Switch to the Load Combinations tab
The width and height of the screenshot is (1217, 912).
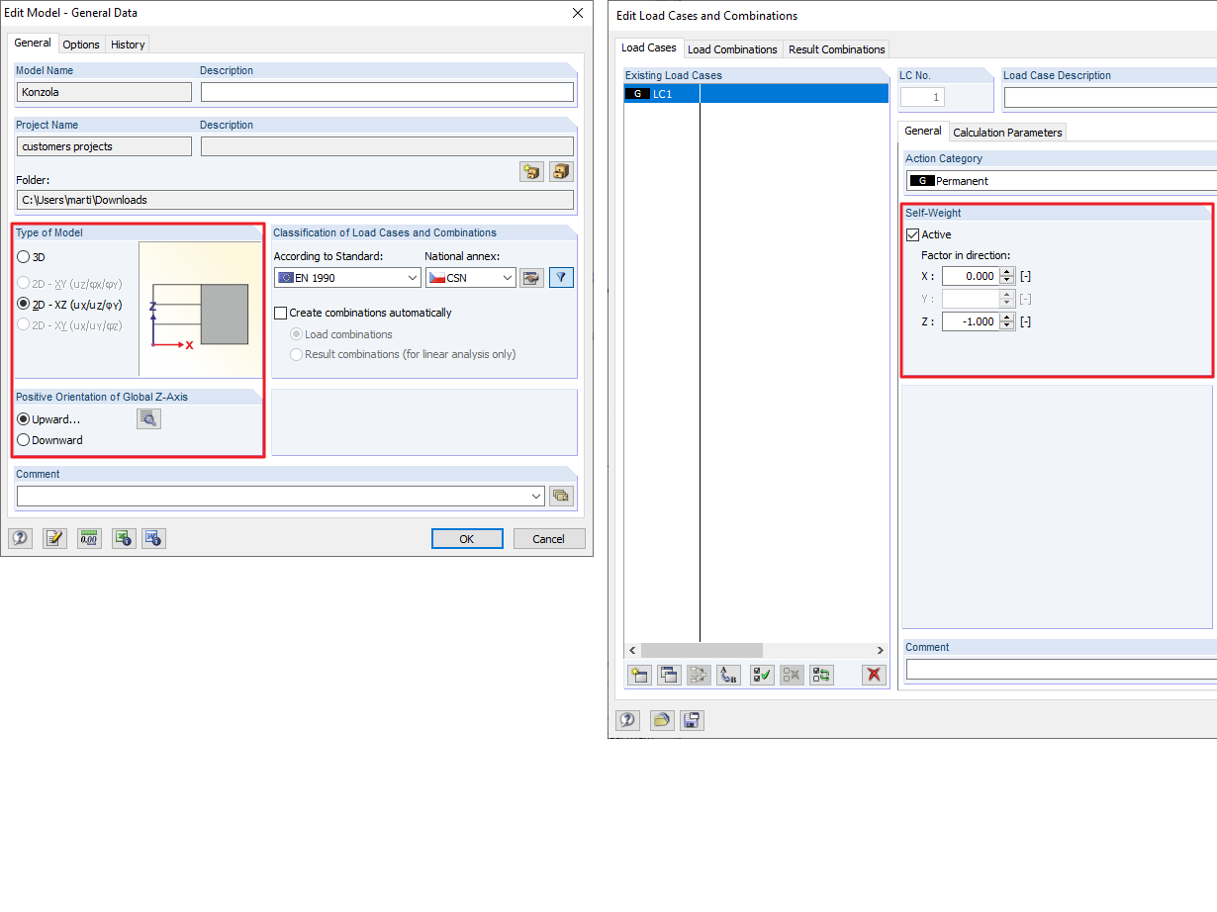click(732, 48)
